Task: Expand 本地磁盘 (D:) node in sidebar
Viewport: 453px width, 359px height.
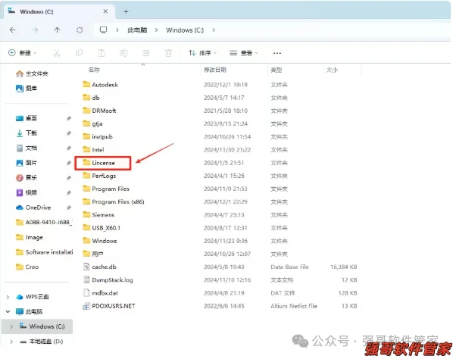Action: [x=11, y=342]
